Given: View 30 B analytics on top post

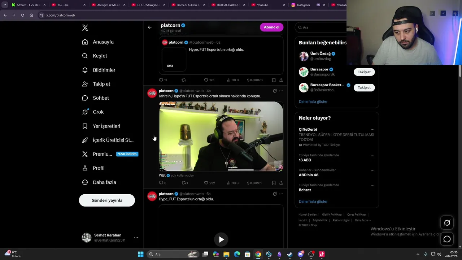Looking at the screenshot, I should point(232,80).
